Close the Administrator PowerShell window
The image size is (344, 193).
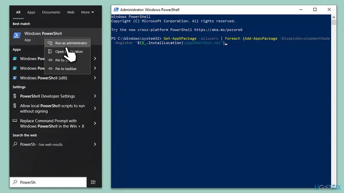329,10
